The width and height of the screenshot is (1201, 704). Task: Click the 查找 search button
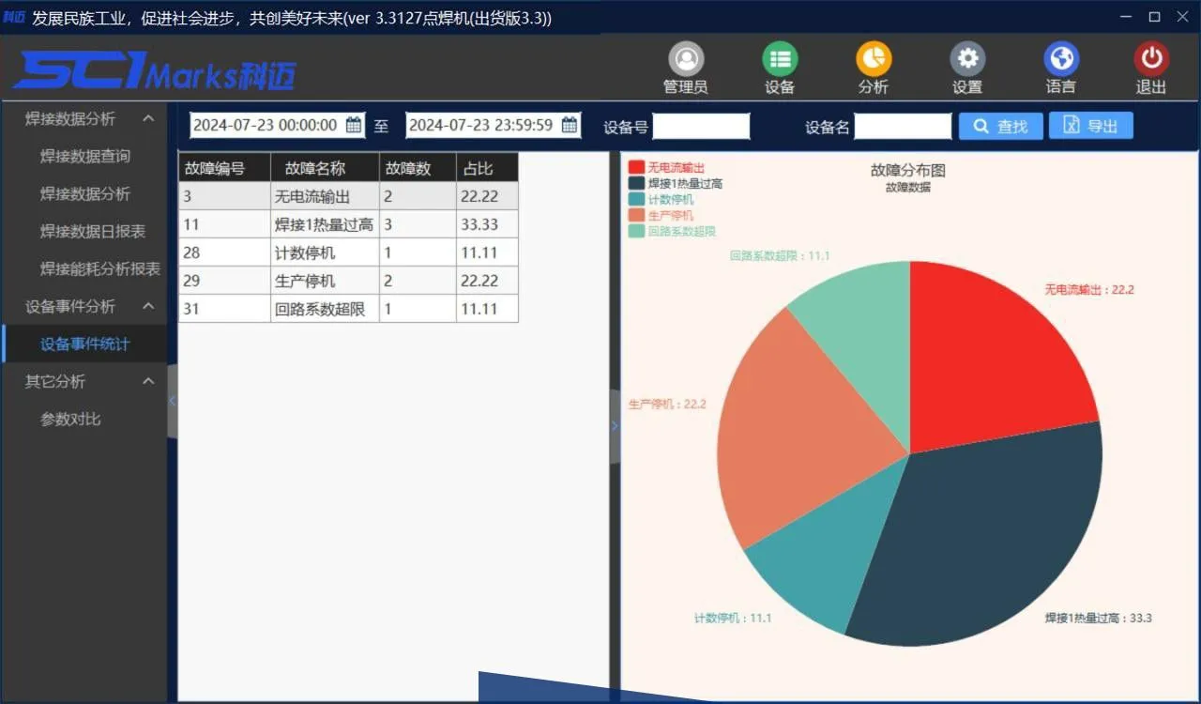point(1000,126)
